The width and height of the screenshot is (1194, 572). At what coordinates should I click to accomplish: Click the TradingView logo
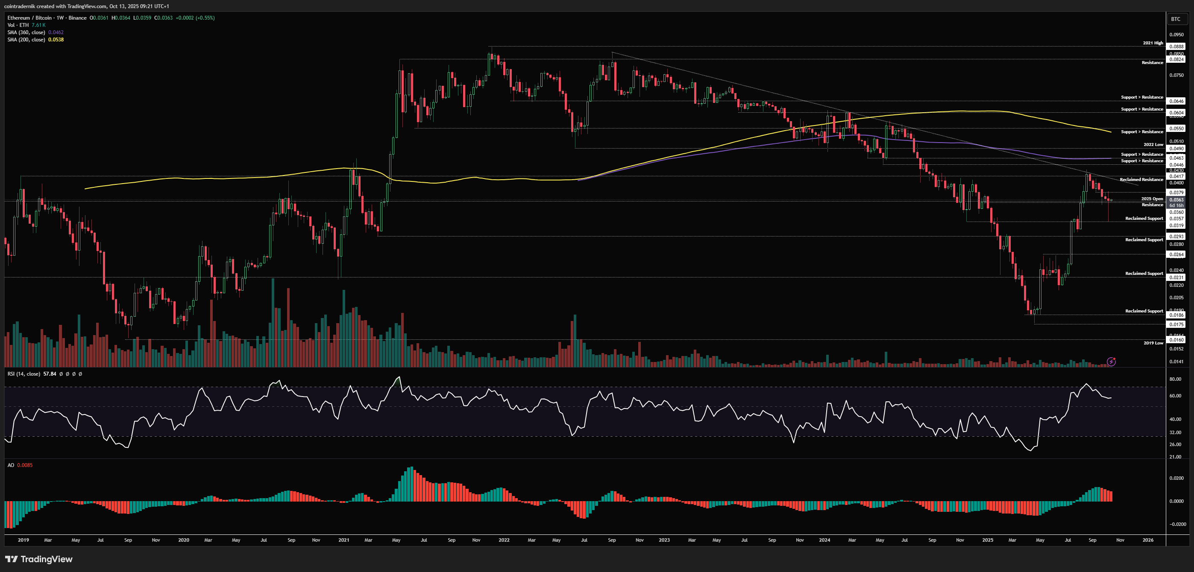tap(39, 559)
